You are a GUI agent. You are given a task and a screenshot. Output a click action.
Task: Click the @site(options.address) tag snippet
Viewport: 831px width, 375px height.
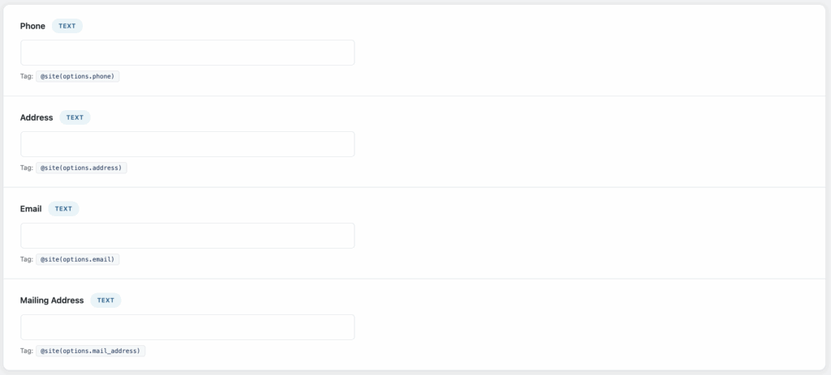[81, 168]
